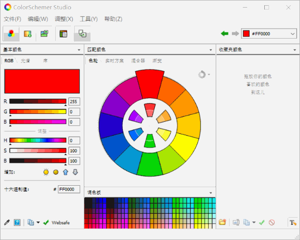Open the QuickPreview layout icon in toolbar
The width and height of the screenshot is (300, 240).
63,34
